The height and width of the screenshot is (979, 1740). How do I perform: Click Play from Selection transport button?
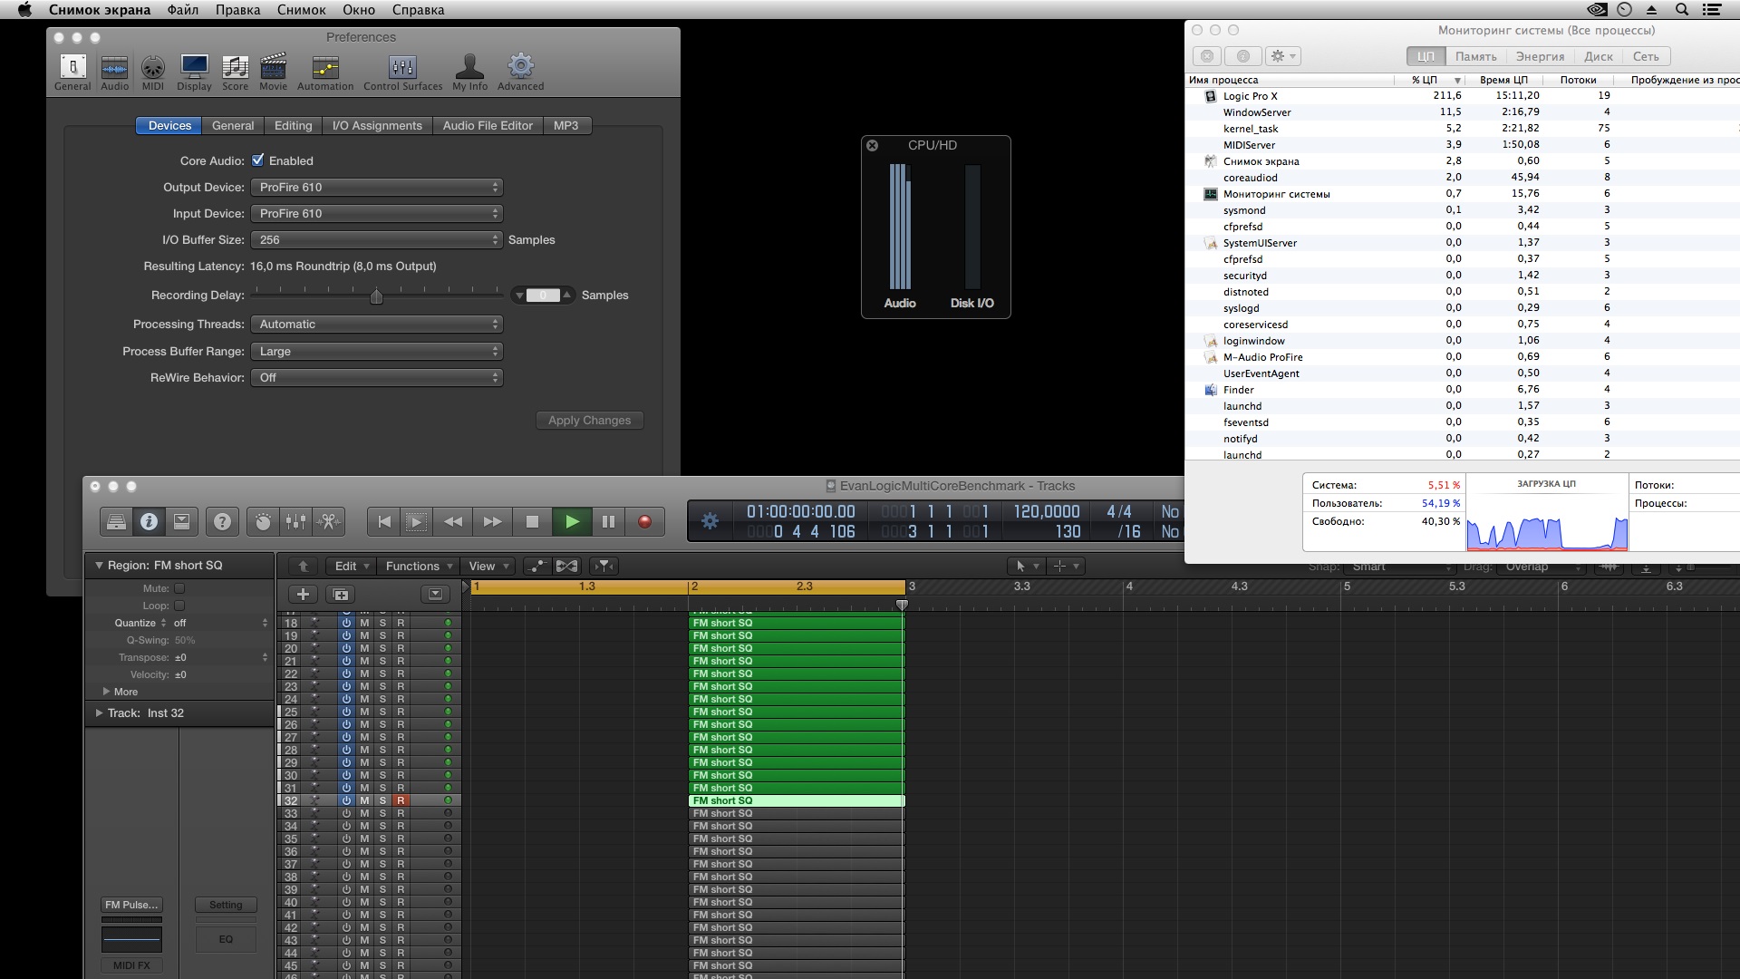coord(416,521)
